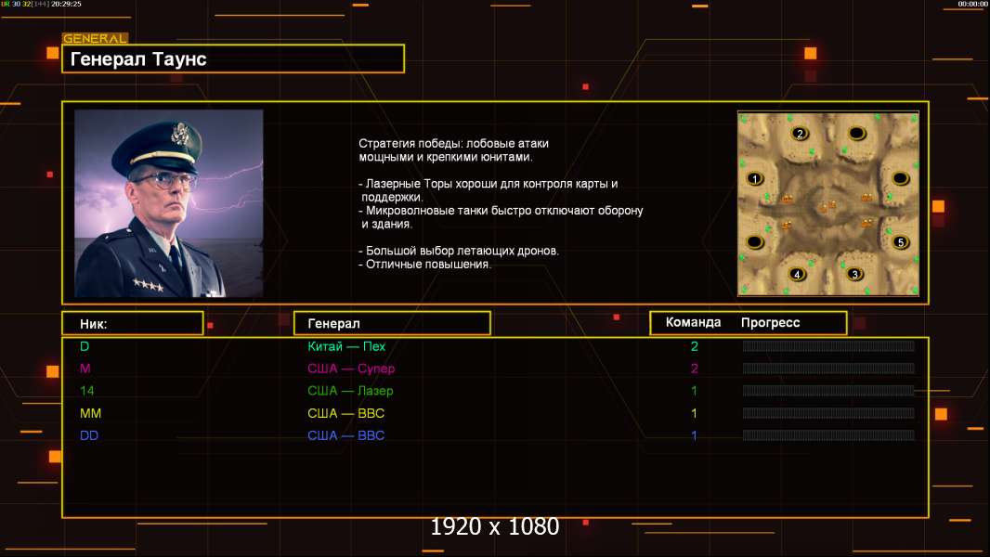The image size is (990, 557).
Task: Click the США — Лазер general entry
Action: (x=350, y=391)
